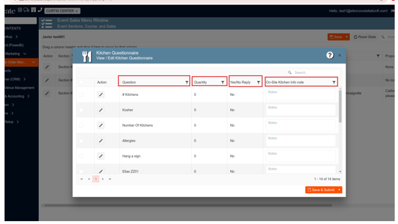Go to last page of questionnaire grid
The image size is (398, 224).
tap(110, 179)
